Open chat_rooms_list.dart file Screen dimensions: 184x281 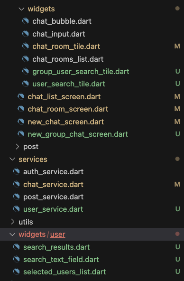click(68, 59)
